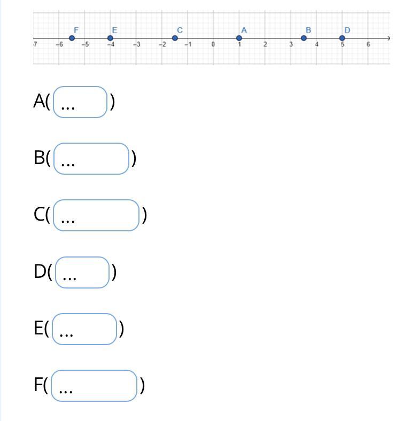Image resolution: width=419 pixels, height=421 pixels.
Task: Click the blue letter C label above its point
Action: coord(180,30)
